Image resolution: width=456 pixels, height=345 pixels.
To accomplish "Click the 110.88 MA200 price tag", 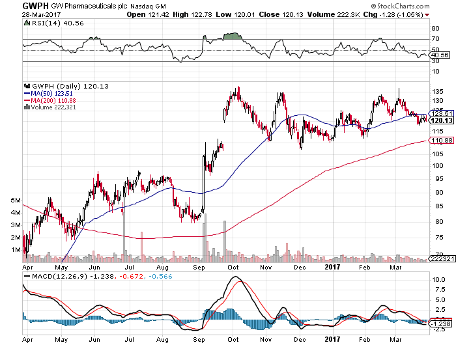I will point(441,141).
